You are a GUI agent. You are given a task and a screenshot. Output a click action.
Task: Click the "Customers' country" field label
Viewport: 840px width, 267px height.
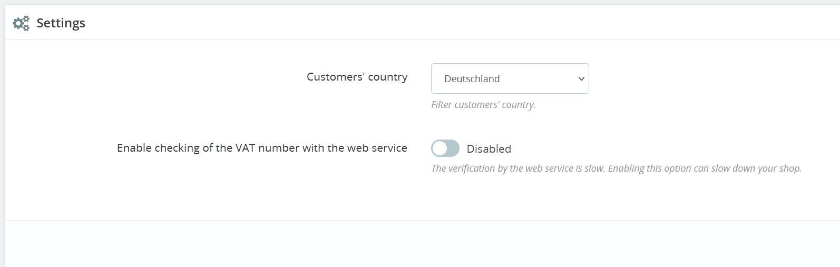357,77
